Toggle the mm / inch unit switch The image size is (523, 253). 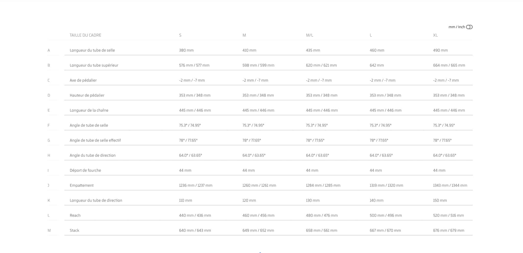[469, 27]
